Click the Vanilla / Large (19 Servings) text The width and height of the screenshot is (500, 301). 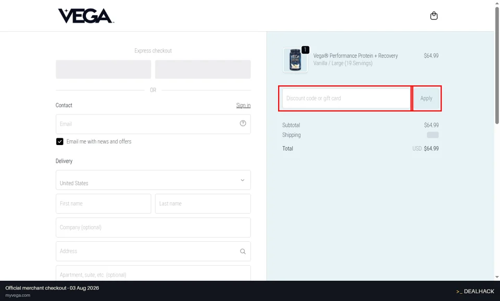pyautogui.click(x=343, y=63)
